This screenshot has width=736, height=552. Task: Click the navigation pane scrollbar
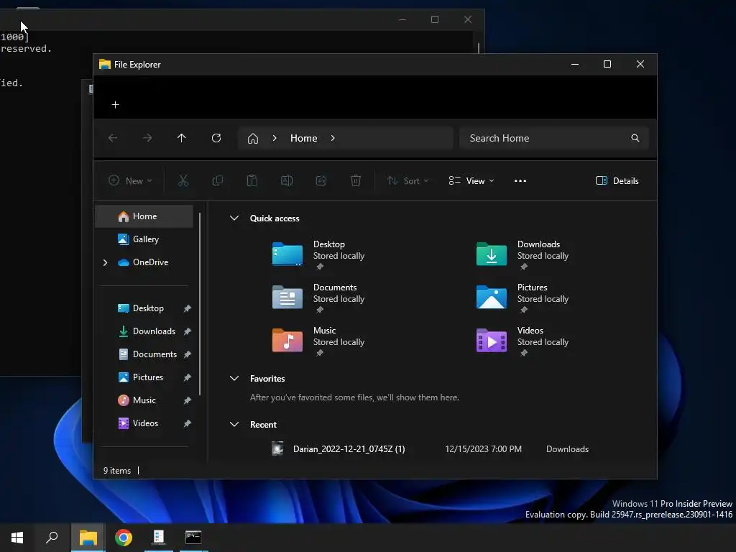[200, 304]
